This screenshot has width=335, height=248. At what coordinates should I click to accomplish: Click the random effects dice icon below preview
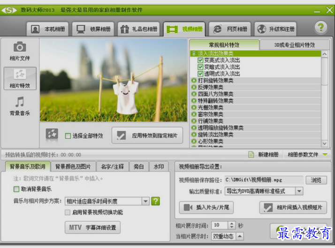click(x=52, y=135)
